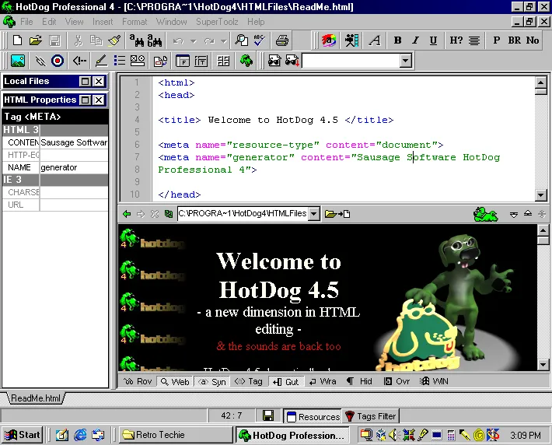Toggle Word wrap Wra button
The height and width of the screenshot is (445, 552).
coord(323,381)
